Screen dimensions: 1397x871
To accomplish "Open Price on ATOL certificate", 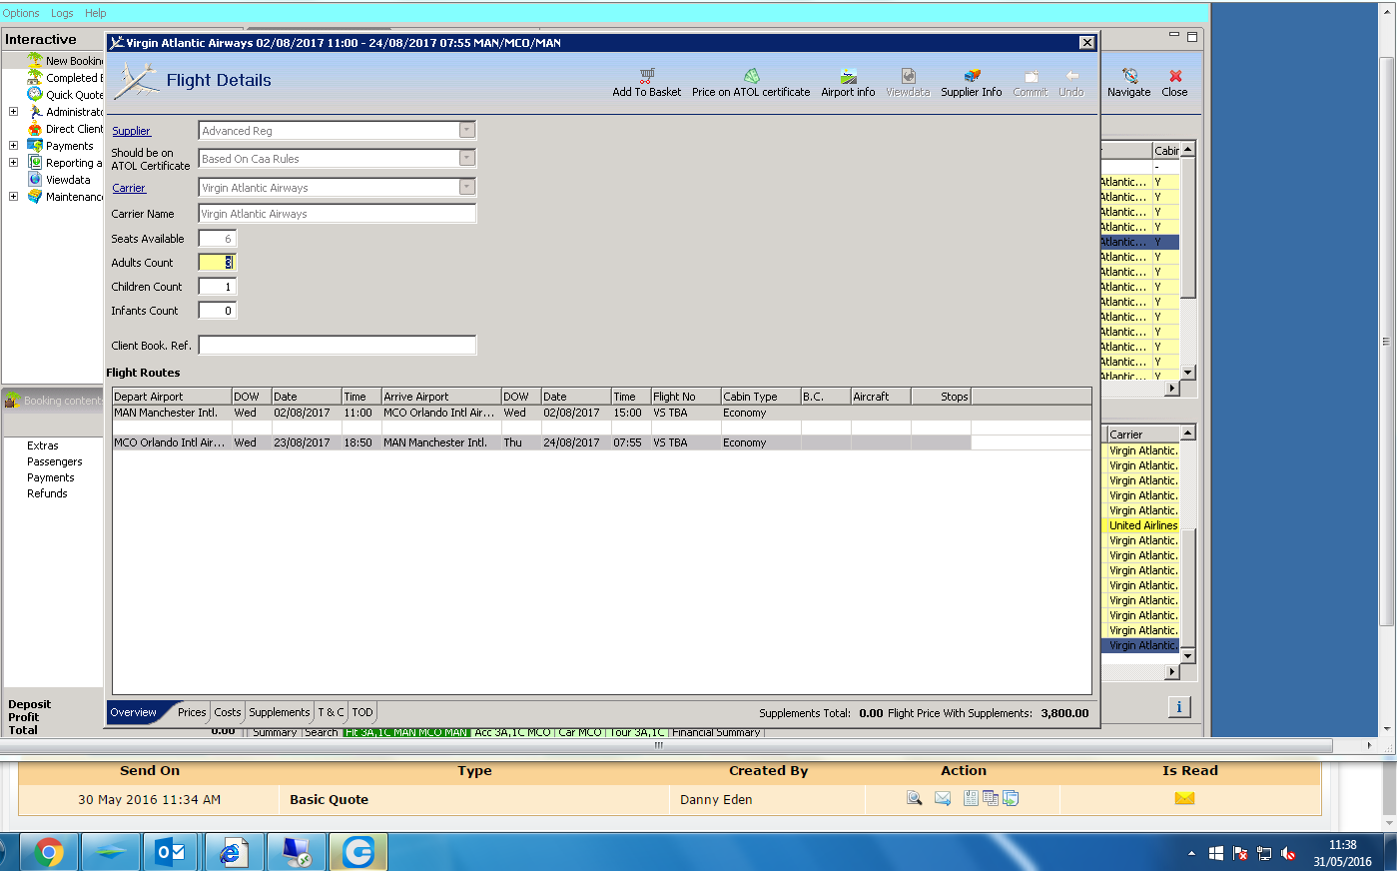I will (x=751, y=83).
